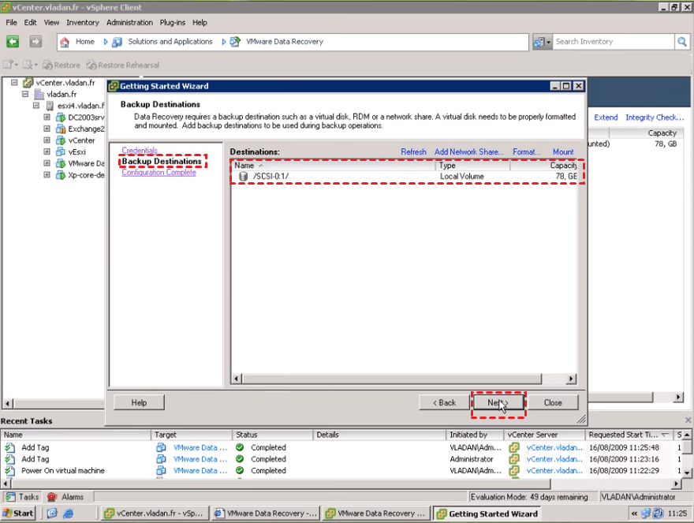Click Completed status icon for Power On task
The height and width of the screenshot is (523, 694).
(x=240, y=470)
